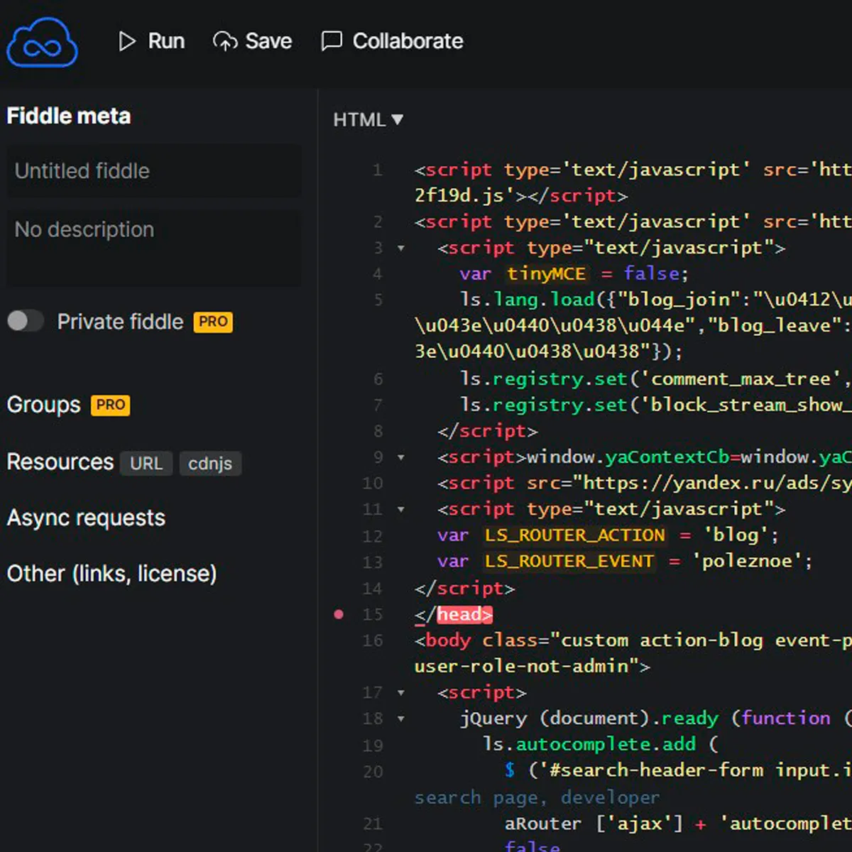852x852 pixels.
Task: Click the PRO badge beside Groups
Action: (111, 405)
